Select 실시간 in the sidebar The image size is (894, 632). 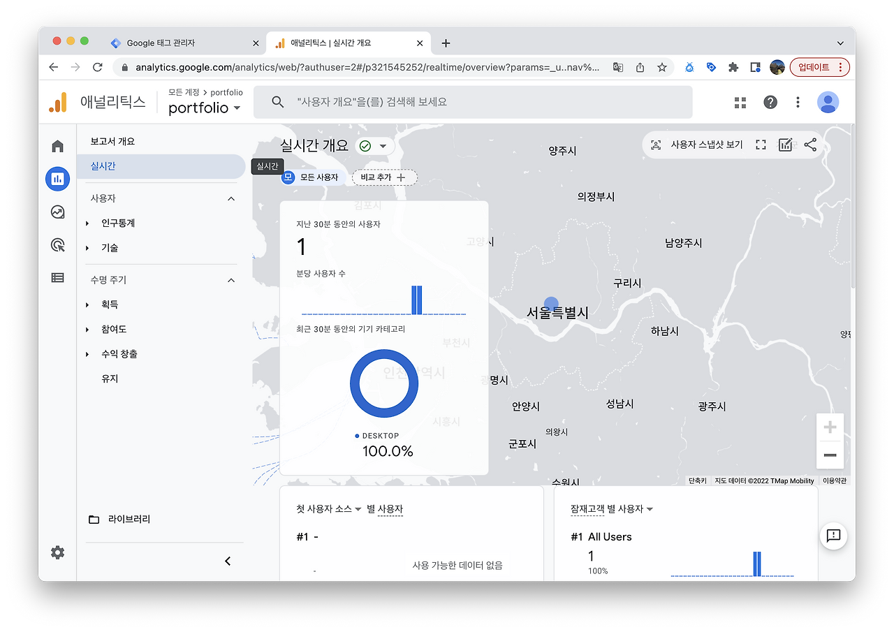[161, 166]
